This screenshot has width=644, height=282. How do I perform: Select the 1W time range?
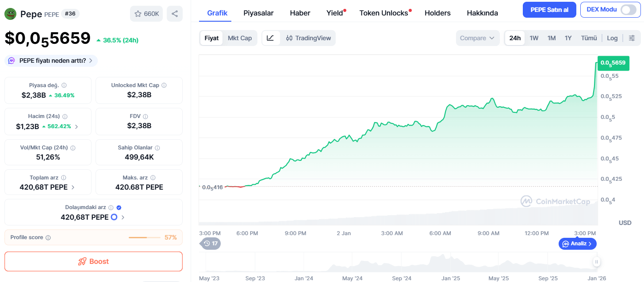click(x=534, y=38)
